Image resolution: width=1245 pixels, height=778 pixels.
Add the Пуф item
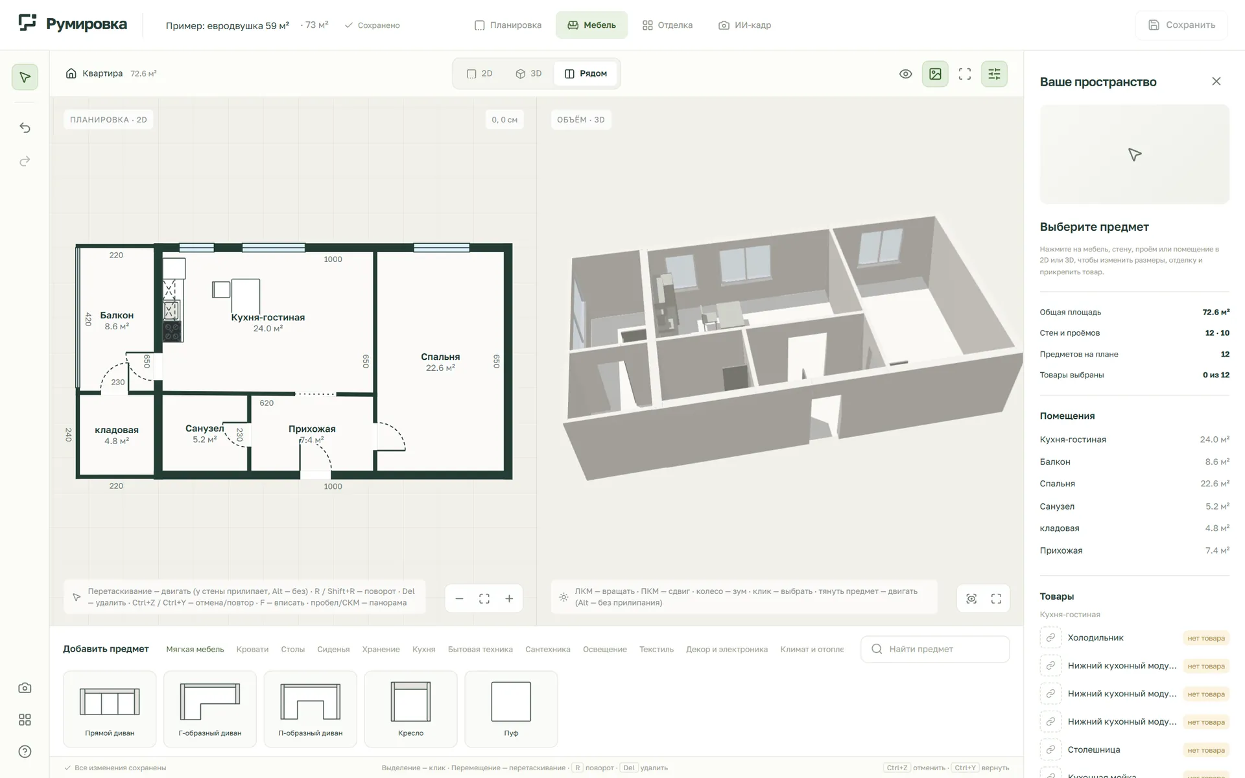(x=511, y=709)
